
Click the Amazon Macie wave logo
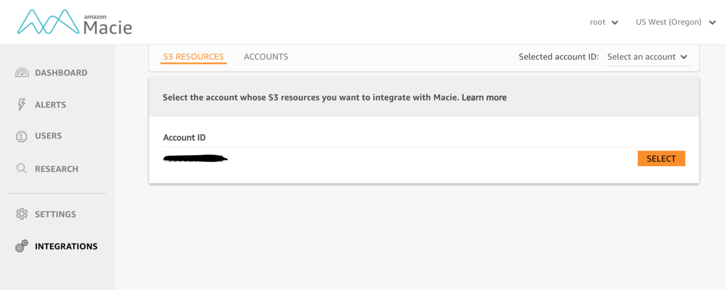48,22
